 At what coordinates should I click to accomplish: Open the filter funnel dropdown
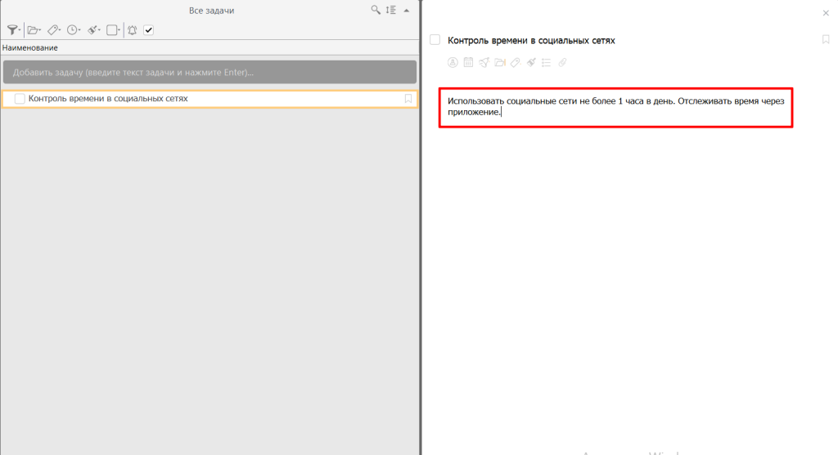[13, 30]
